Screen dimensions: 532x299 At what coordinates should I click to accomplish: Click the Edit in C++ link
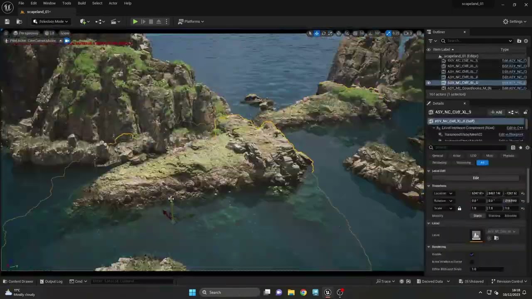pos(515,128)
